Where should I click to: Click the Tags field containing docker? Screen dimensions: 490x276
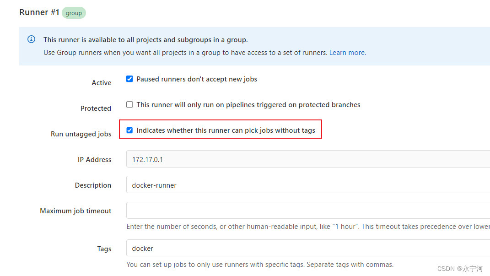(x=308, y=248)
